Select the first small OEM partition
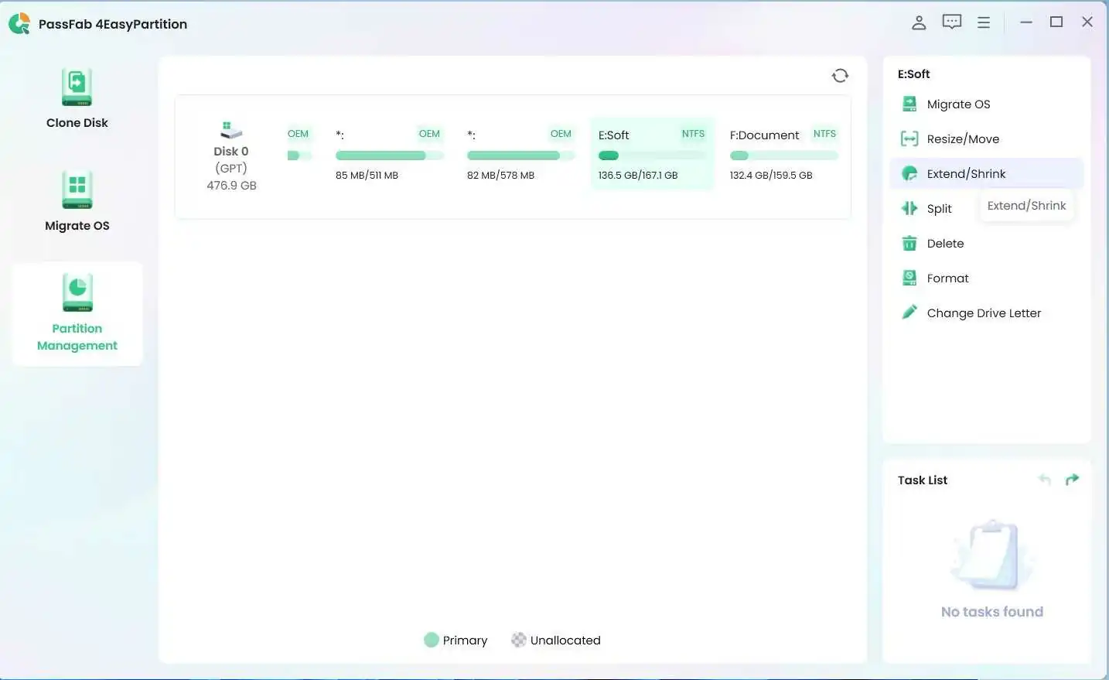Viewport: 1109px width, 680px height. click(x=299, y=145)
